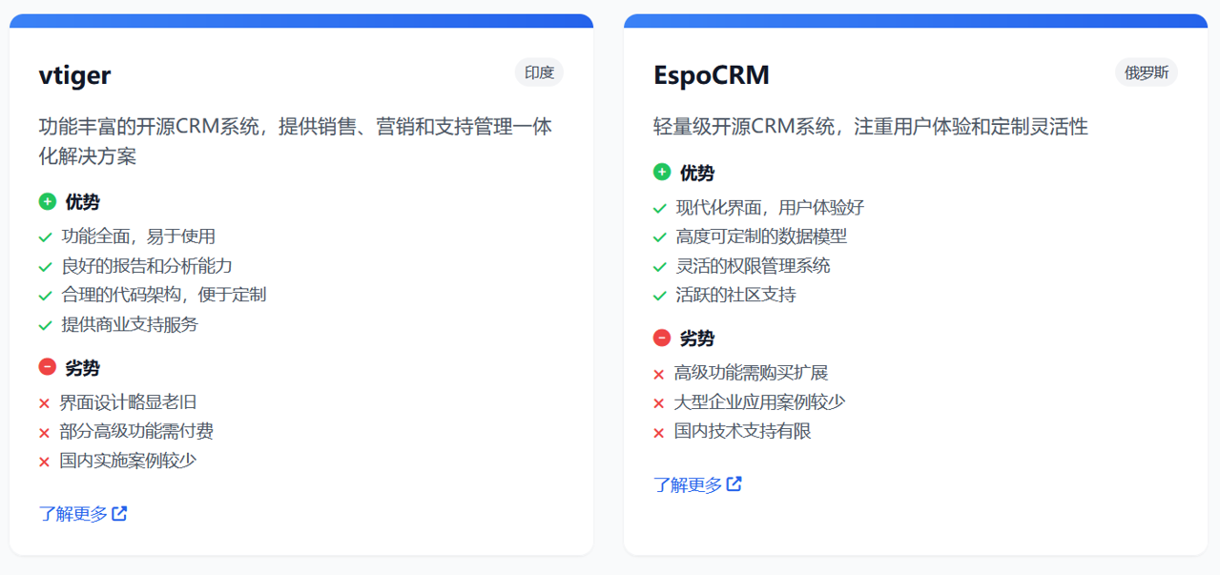Click checkmark icon next to 功能全面，易于使用

pyautogui.click(x=45, y=237)
